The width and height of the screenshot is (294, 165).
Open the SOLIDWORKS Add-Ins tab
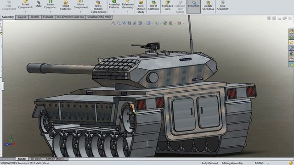tap(70, 17)
